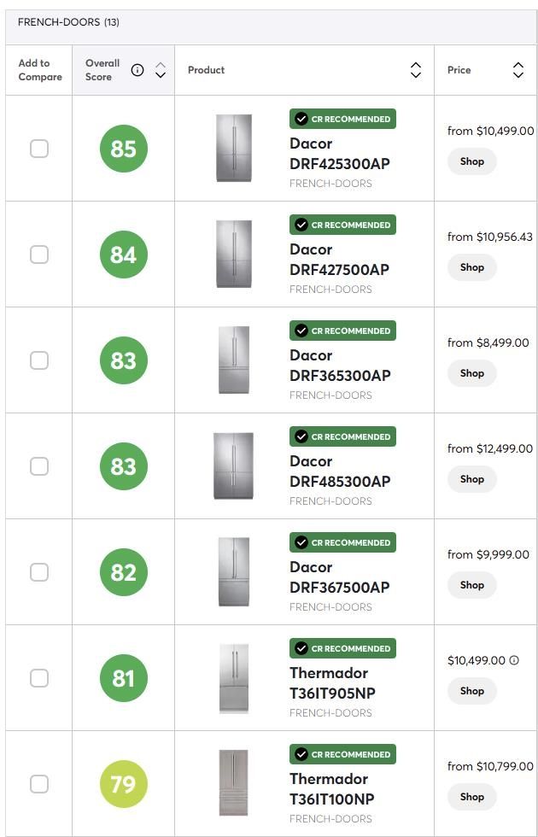Click CR Recommended badge on Dacor DRF427500AP
Screen dimensions: 538x837
[x=342, y=225]
